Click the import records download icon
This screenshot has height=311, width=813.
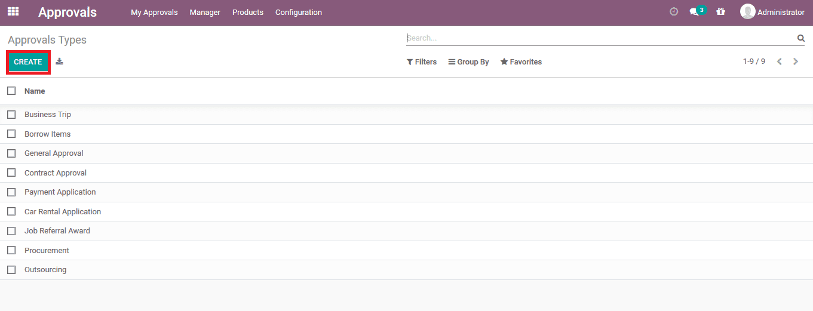click(60, 61)
